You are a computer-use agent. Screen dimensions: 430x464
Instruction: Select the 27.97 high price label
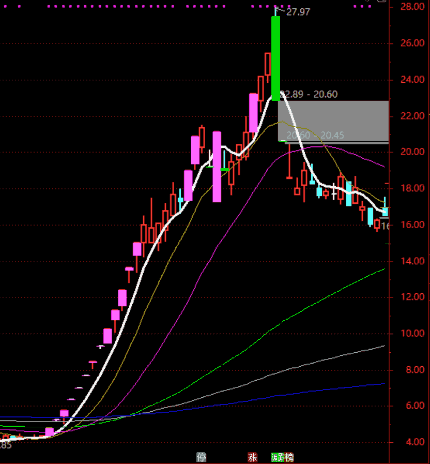[298, 12]
